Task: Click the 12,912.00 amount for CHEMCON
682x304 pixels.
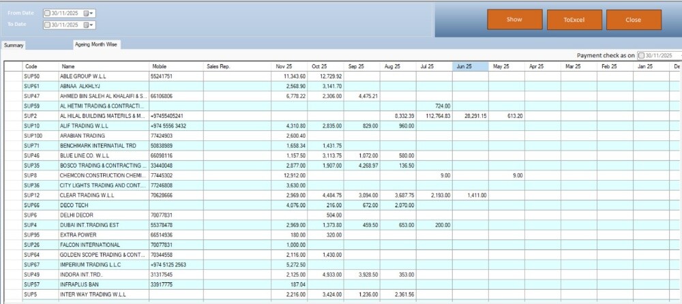Action: (290, 176)
